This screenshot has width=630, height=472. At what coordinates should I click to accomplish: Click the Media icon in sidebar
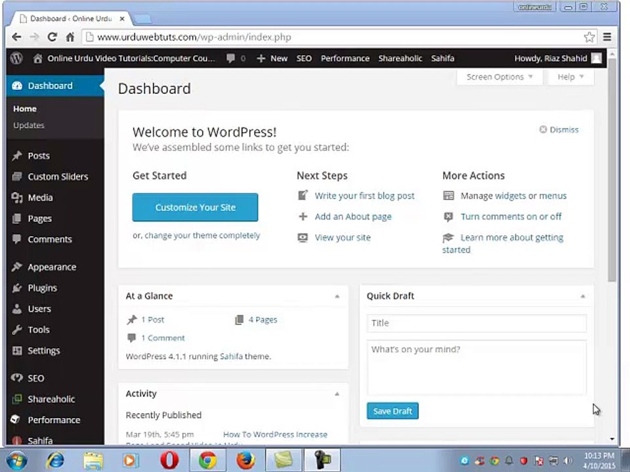(x=17, y=197)
